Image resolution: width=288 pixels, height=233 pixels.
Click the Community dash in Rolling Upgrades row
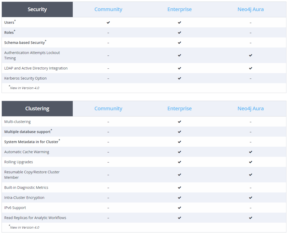point(108,162)
